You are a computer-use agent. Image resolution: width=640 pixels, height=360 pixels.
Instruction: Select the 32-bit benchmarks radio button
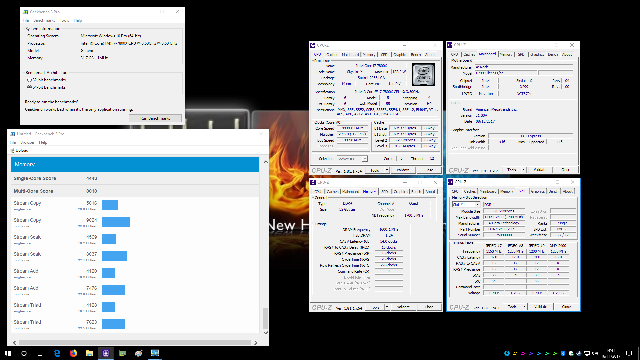pos(30,80)
